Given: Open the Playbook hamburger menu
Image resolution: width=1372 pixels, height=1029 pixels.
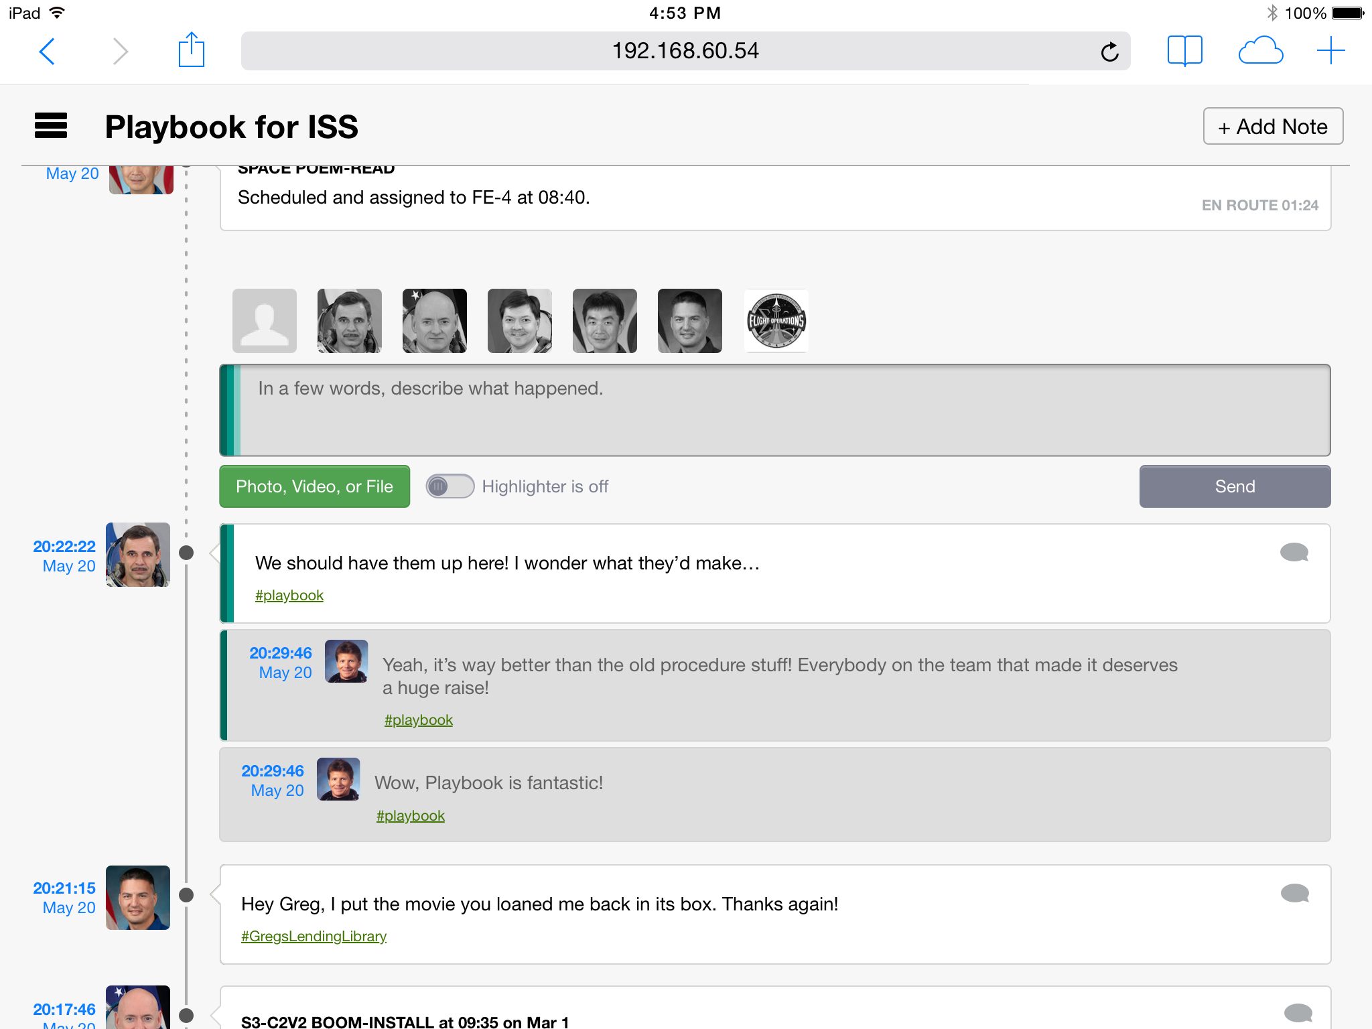Looking at the screenshot, I should pyautogui.click(x=51, y=125).
